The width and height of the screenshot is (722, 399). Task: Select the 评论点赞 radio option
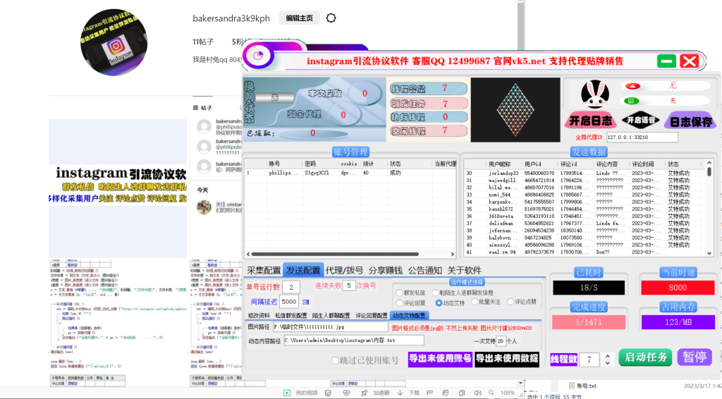[510, 302]
